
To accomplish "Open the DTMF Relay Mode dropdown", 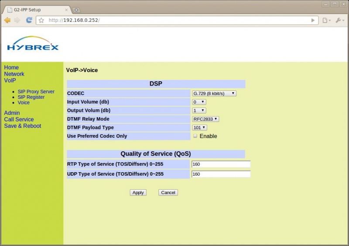I will click(205, 119).
